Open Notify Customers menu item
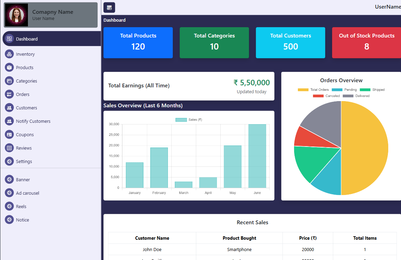 click(x=33, y=121)
